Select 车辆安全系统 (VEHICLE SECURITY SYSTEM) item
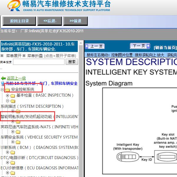Screen dimensions: 177x177 (x=39, y=137)
